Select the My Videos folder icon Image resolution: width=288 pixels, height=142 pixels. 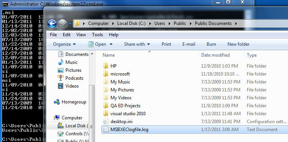[106, 98]
